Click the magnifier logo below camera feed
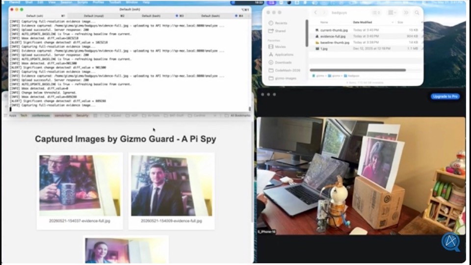This screenshot has height=265, width=471. [x=451, y=242]
